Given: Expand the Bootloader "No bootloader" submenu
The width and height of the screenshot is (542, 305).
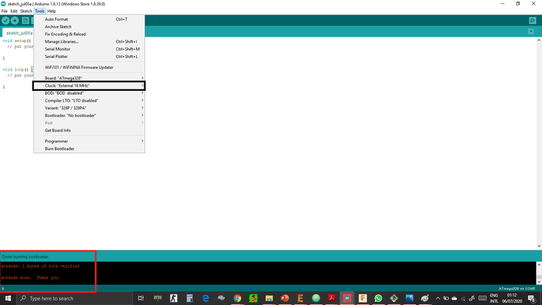Looking at the screenshot, I should pyautogui.click(x=89, y=115).
